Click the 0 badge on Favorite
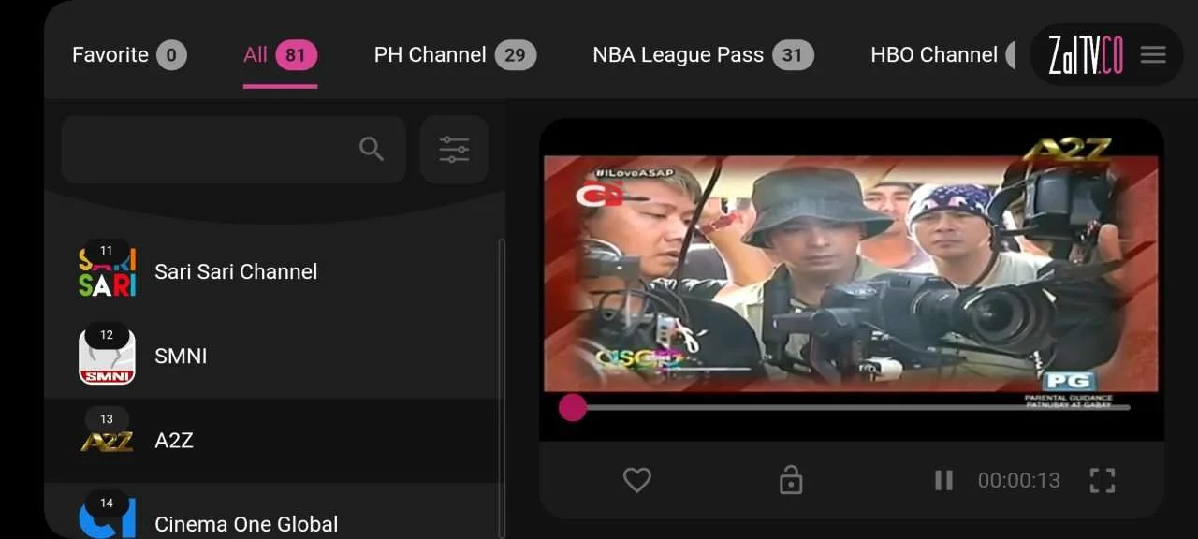Screen dimensions: 1198x539 (171, 55)
